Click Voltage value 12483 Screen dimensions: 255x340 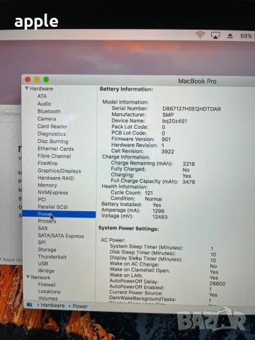click(x=160, y=217)
